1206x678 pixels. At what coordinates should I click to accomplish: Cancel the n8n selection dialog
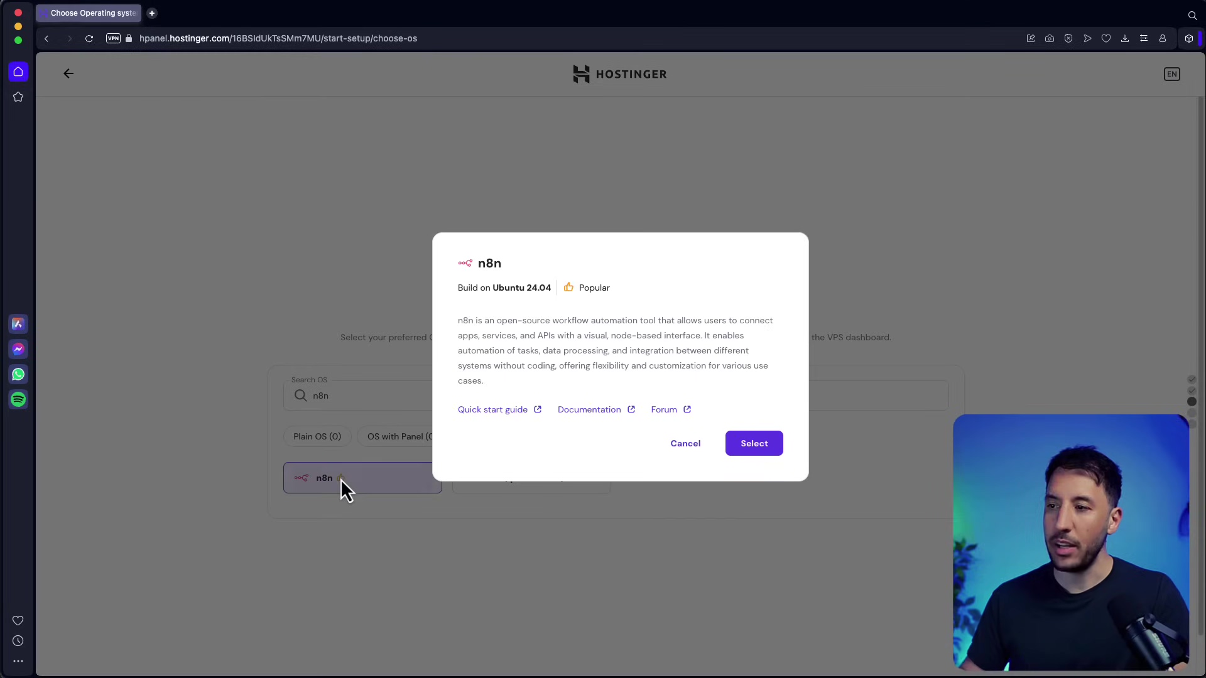[x=685, y=443]
